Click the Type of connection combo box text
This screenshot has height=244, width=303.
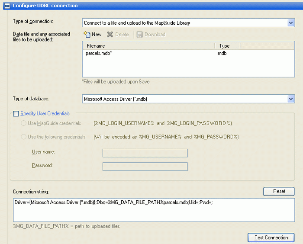tap(137, 23)
